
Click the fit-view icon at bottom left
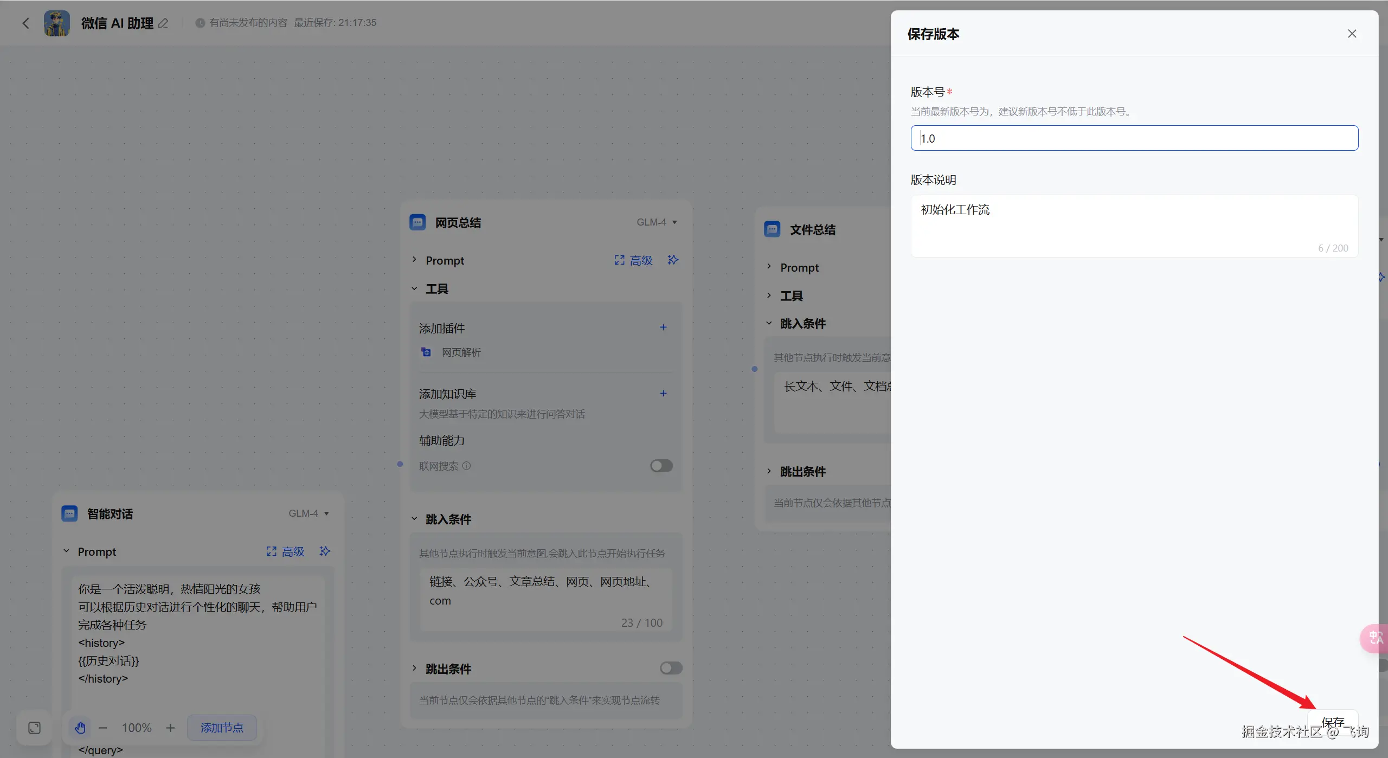click(34, 728)
